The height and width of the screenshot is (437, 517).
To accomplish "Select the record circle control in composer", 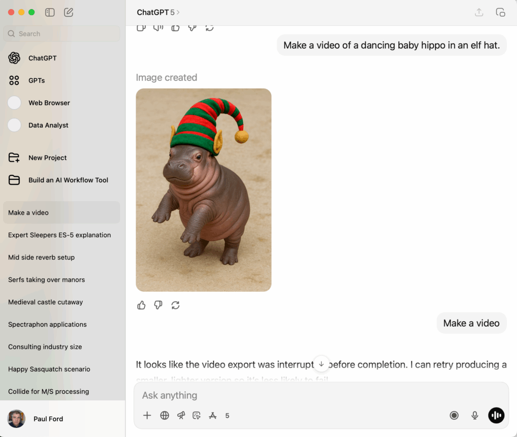I will pyautogui.click(x=454, y=415).
